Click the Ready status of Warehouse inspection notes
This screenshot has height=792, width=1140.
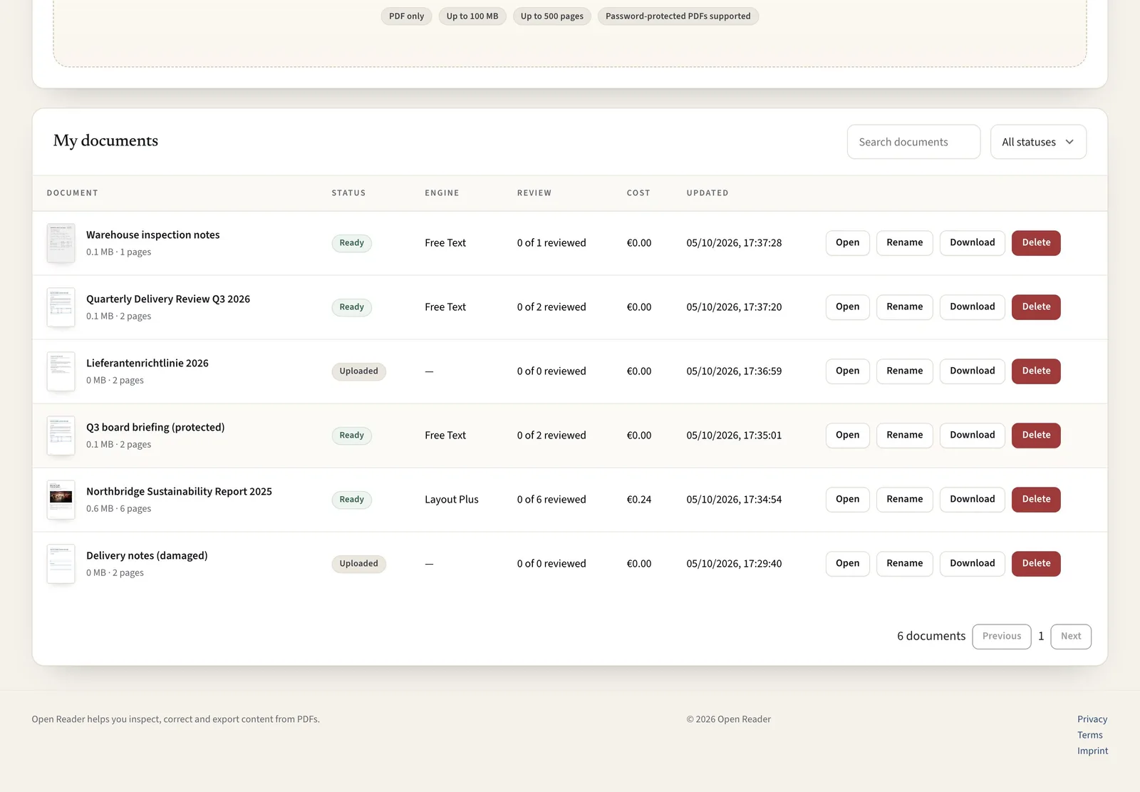tap(351, 243)
